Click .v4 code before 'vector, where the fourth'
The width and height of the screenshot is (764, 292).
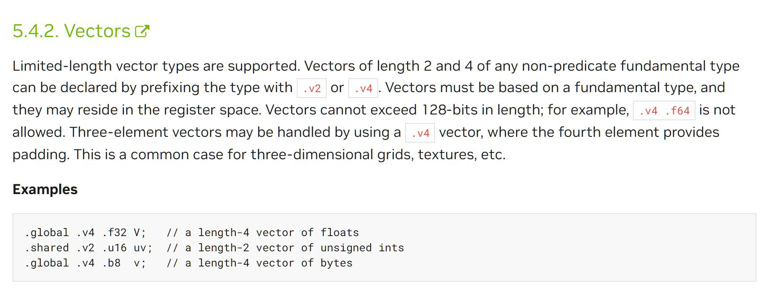[420, 133]
